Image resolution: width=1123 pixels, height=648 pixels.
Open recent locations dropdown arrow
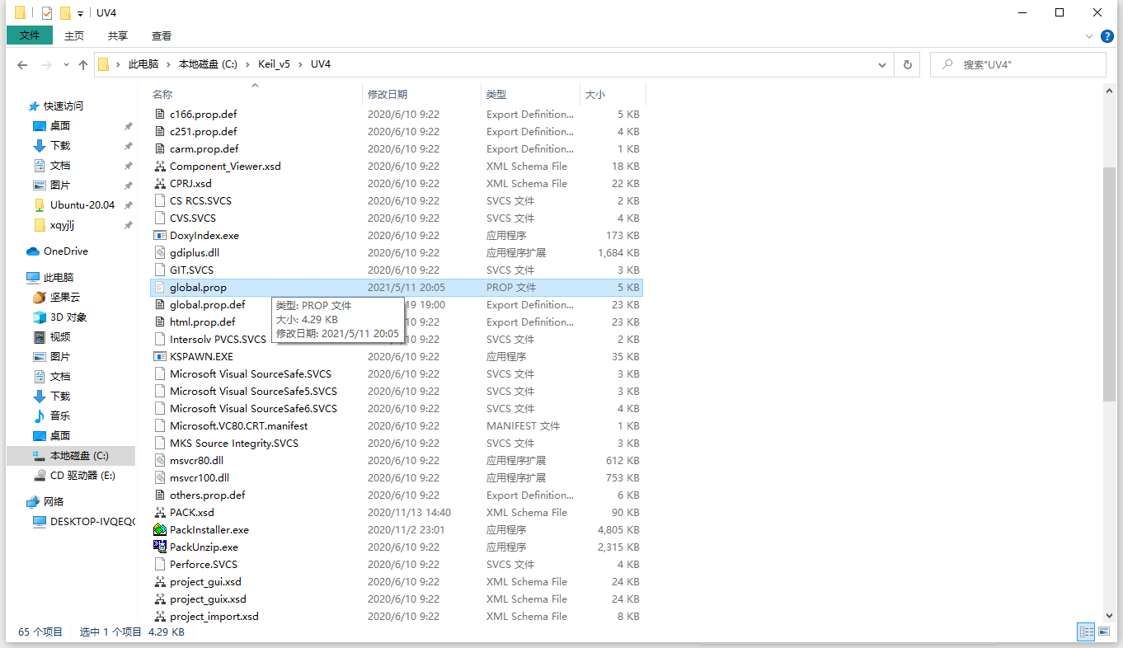(65, 64)
